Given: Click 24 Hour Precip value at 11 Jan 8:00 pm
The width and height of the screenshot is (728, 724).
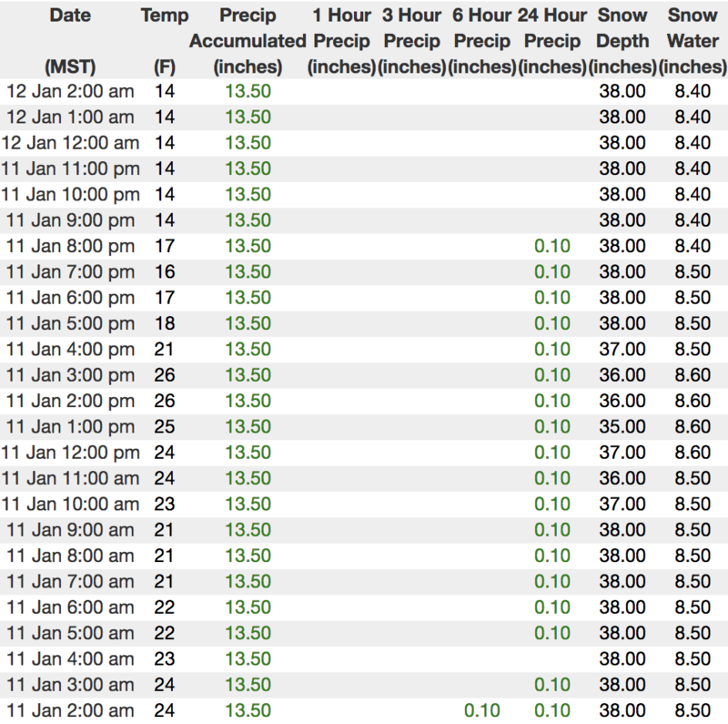Looking at the screenshot, I should coord(552,246).
